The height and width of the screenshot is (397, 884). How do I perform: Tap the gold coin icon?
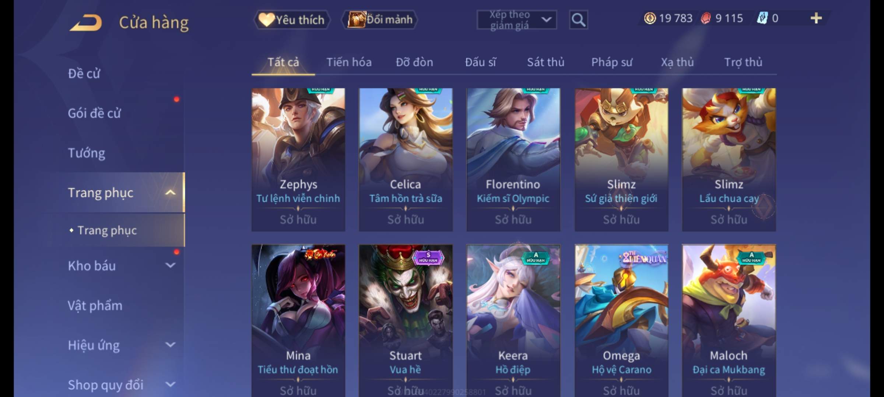click(650, 18)
